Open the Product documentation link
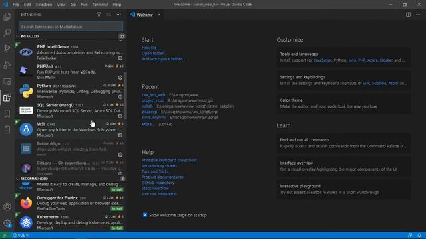This screenshot has width=426, height=239. 163,177
